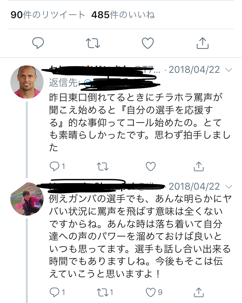
Task: Open the chevron menu on the ガンバ reply
Action: [228, 187]
